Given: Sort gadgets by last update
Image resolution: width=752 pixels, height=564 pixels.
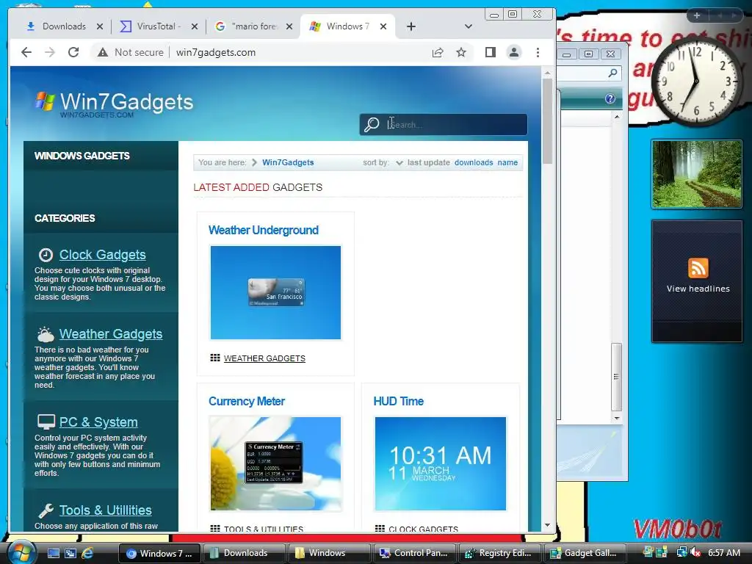Looking at the screenshot, I should pos(428,162).
